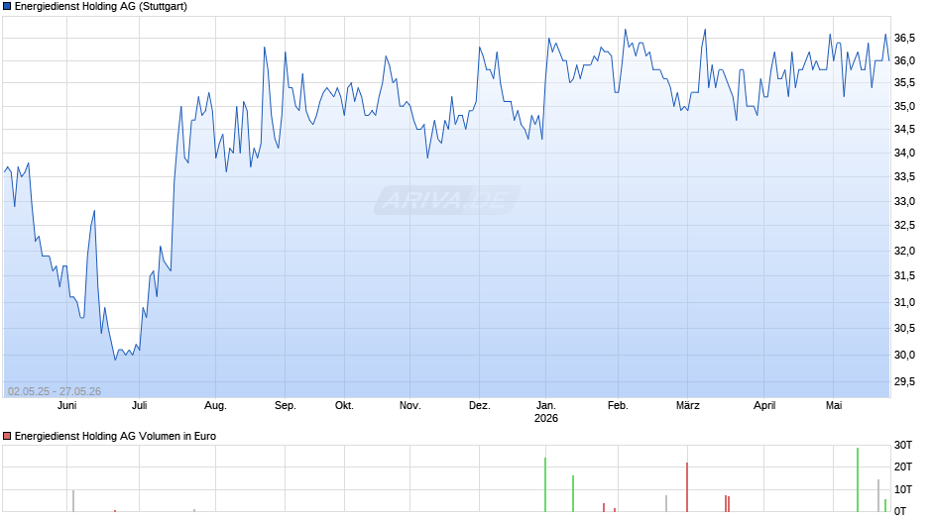Click the 'März' month label
The height and width of the screenshot is (521, 932).
pos(688,406)
